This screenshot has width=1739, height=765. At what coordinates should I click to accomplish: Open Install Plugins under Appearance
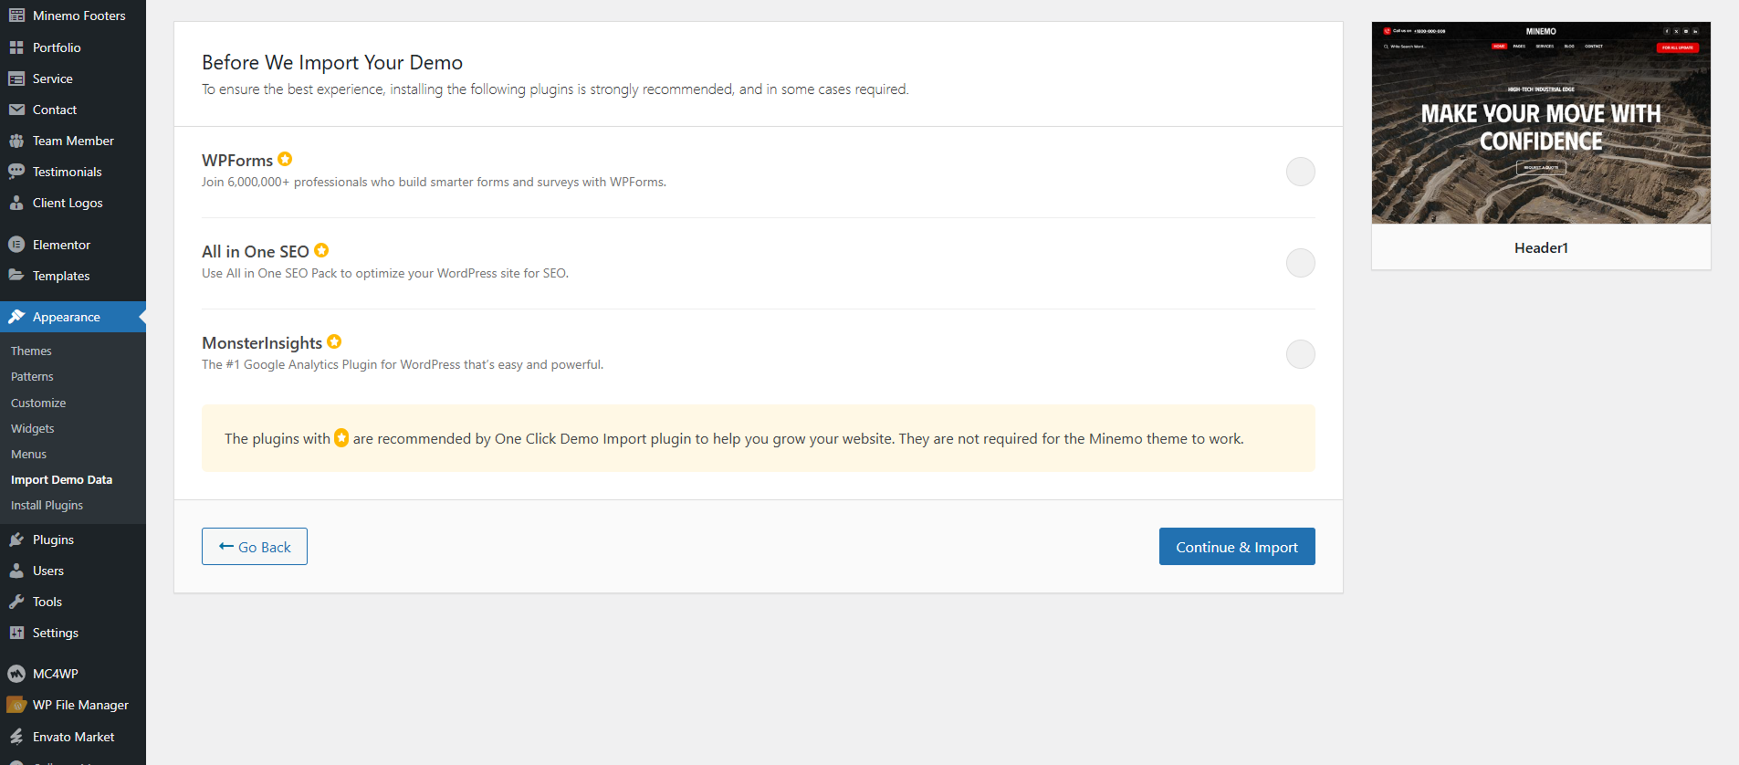click(x=47, y=505)
